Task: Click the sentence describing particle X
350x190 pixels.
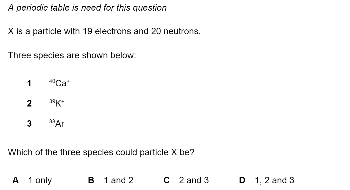Action: click(104, 31)
